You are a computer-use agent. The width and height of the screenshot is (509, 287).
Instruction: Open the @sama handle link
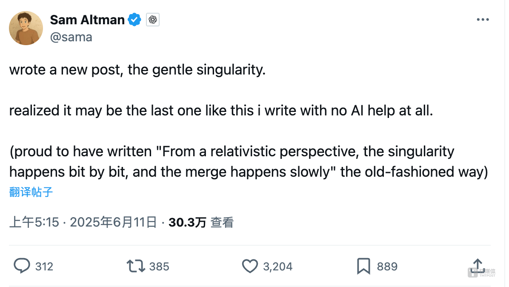click(x=71, y=37)
